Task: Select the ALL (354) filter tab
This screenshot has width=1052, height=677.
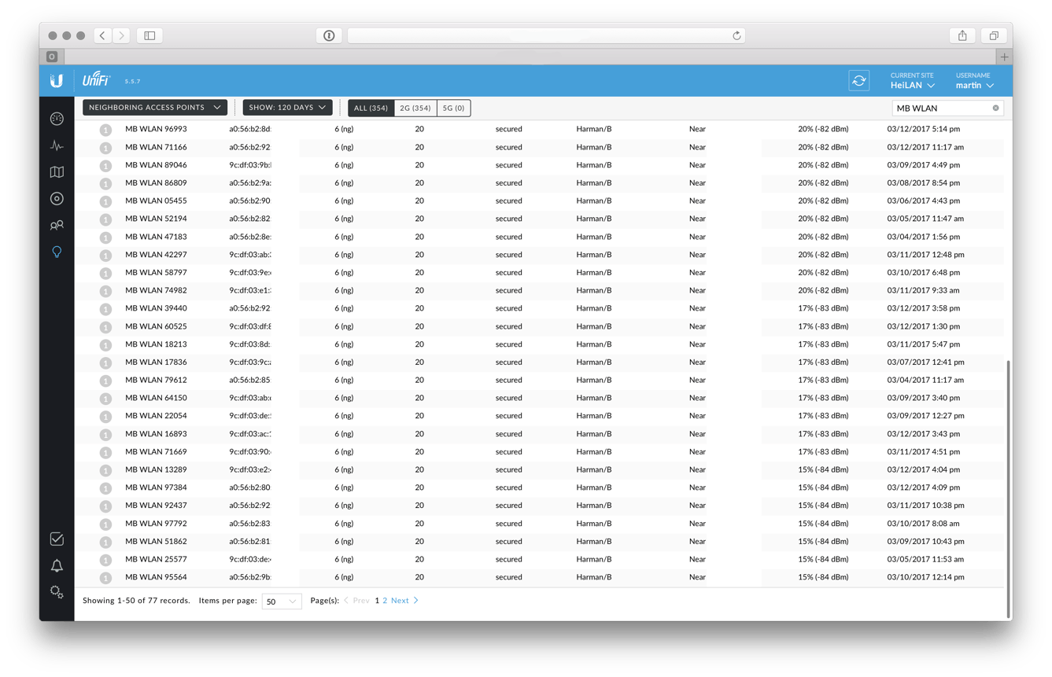Action: pyautogui.click(x=371, y=108)
